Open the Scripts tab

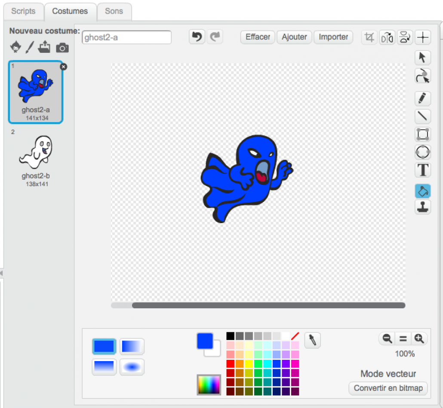[x=23, y=12]
